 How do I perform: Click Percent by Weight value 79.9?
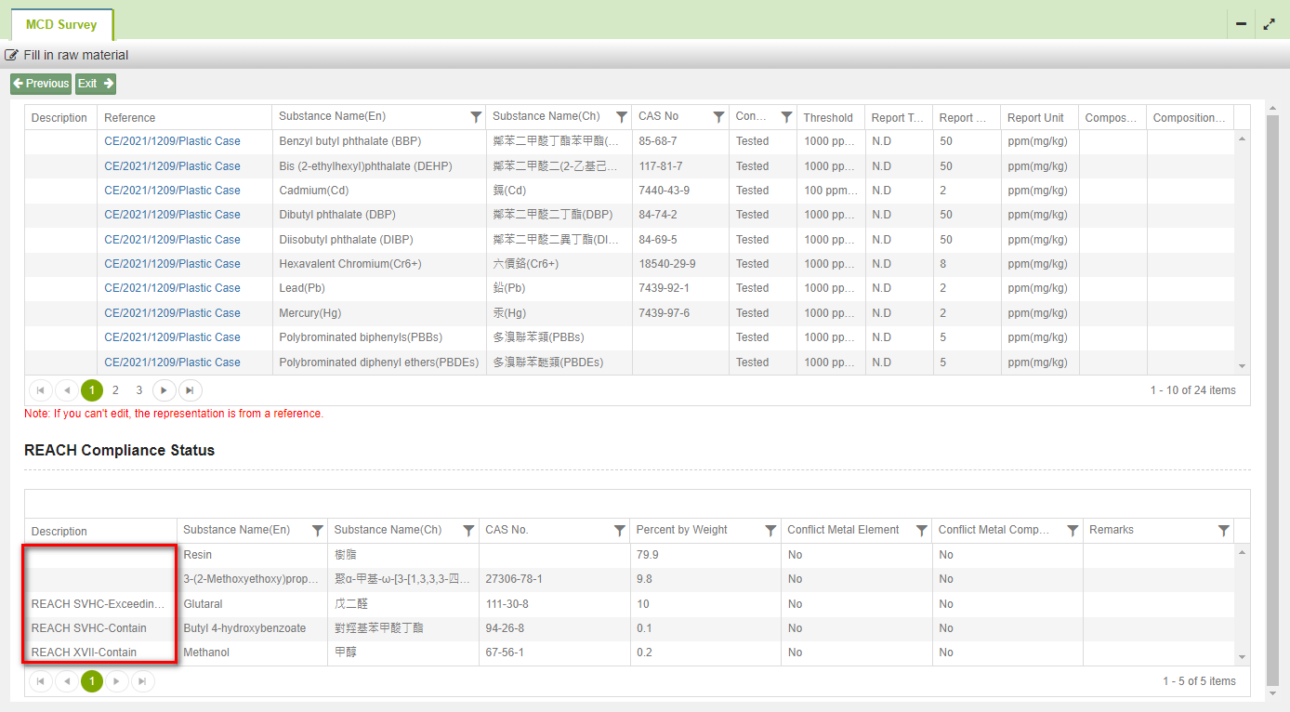pos(648,555)
